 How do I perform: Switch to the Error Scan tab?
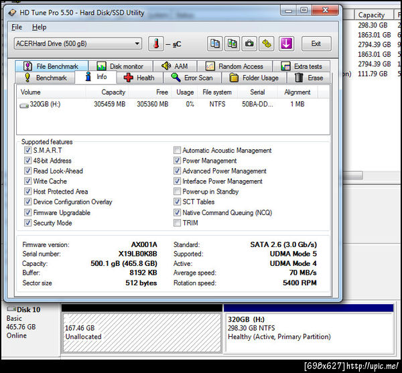(x=192, y=78)
